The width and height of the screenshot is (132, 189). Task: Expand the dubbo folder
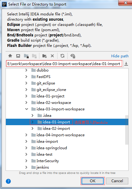(x=26, y=70)
